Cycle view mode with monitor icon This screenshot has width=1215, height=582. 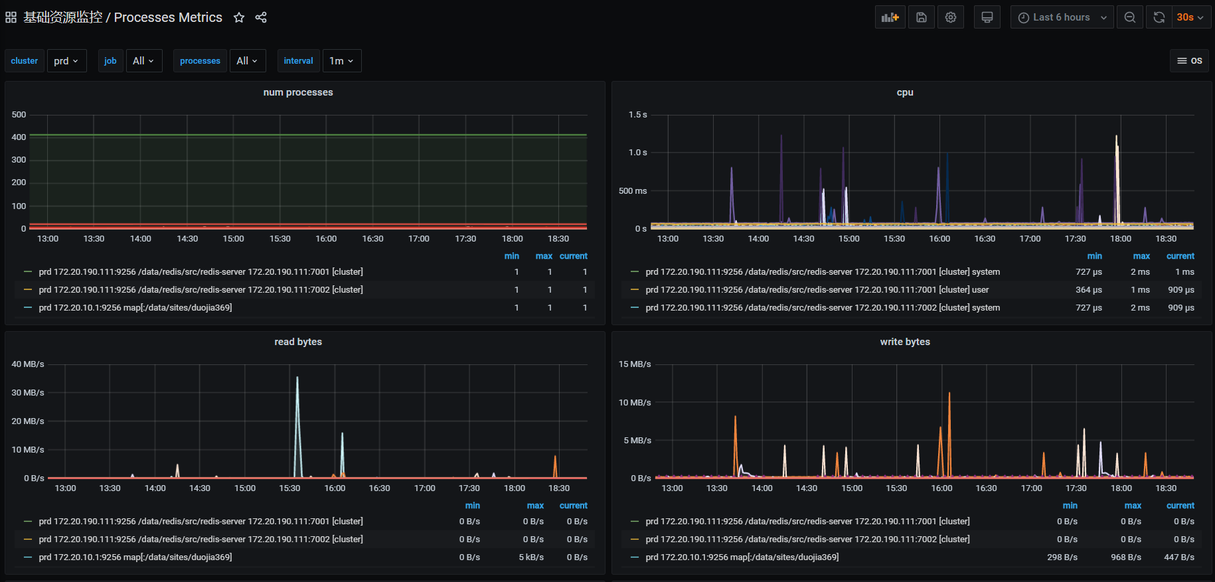tap(987, 17)
